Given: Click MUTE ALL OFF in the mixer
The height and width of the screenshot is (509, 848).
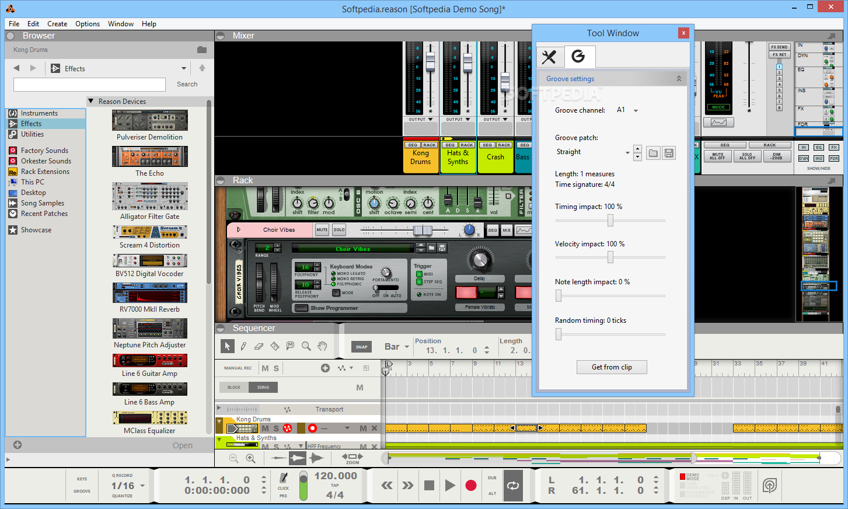Looking at the screenshot, I should click(718, 156).
